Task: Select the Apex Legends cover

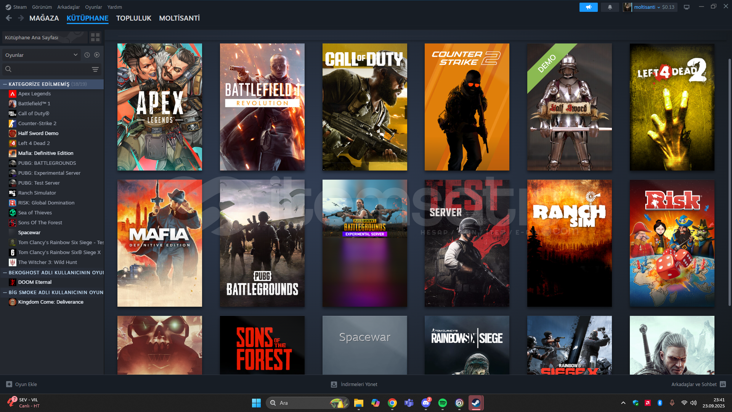Action: [160, 107]
